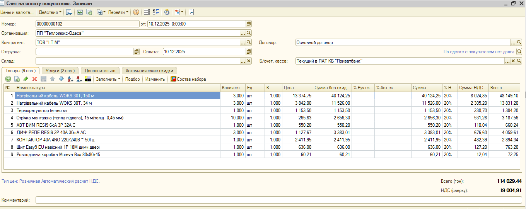Click the green Add row icon
Screen dimensions: 526x209
(x=8, y=79)
